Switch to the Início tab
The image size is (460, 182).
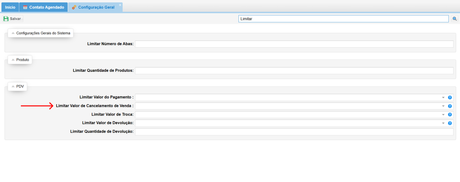click(10, 7)
